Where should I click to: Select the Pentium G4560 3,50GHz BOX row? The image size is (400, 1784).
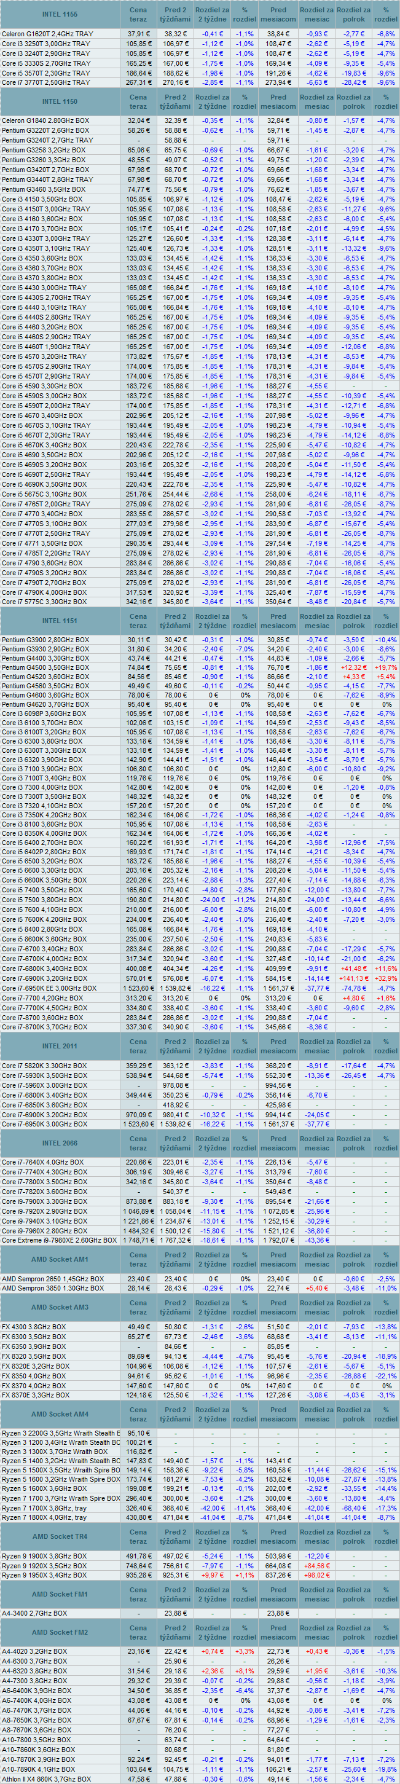coord(200,686)
